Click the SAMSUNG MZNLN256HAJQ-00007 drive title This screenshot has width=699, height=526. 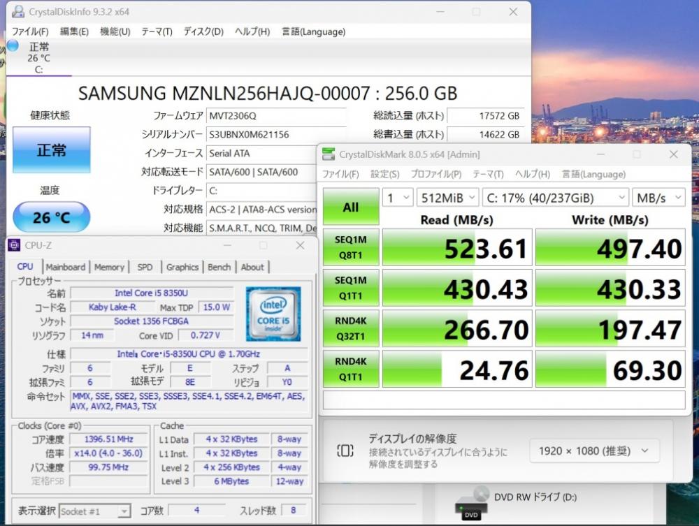(x=268, y=93)
